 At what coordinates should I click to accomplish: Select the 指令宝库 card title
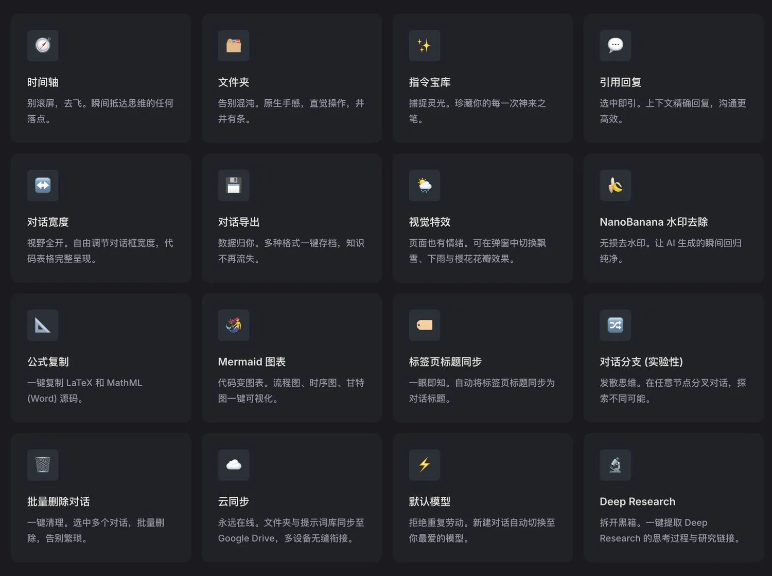click(430, 82)
